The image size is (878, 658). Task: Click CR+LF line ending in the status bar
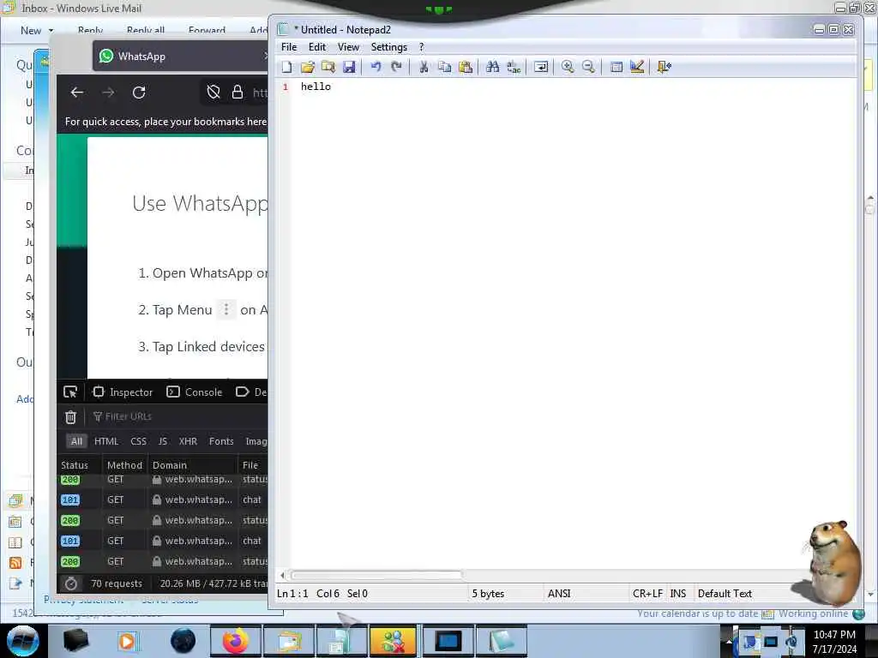(x=647, y=594)
